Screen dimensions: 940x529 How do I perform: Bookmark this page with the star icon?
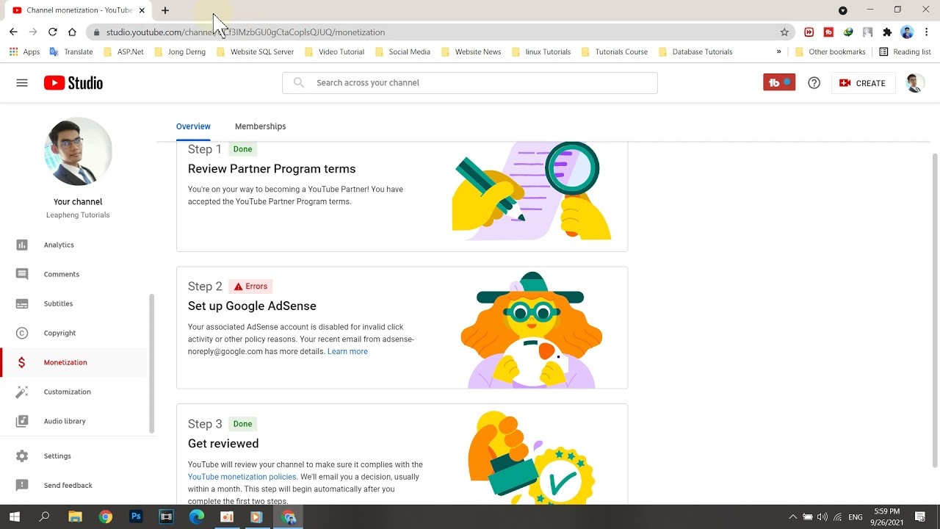[784, 32]
